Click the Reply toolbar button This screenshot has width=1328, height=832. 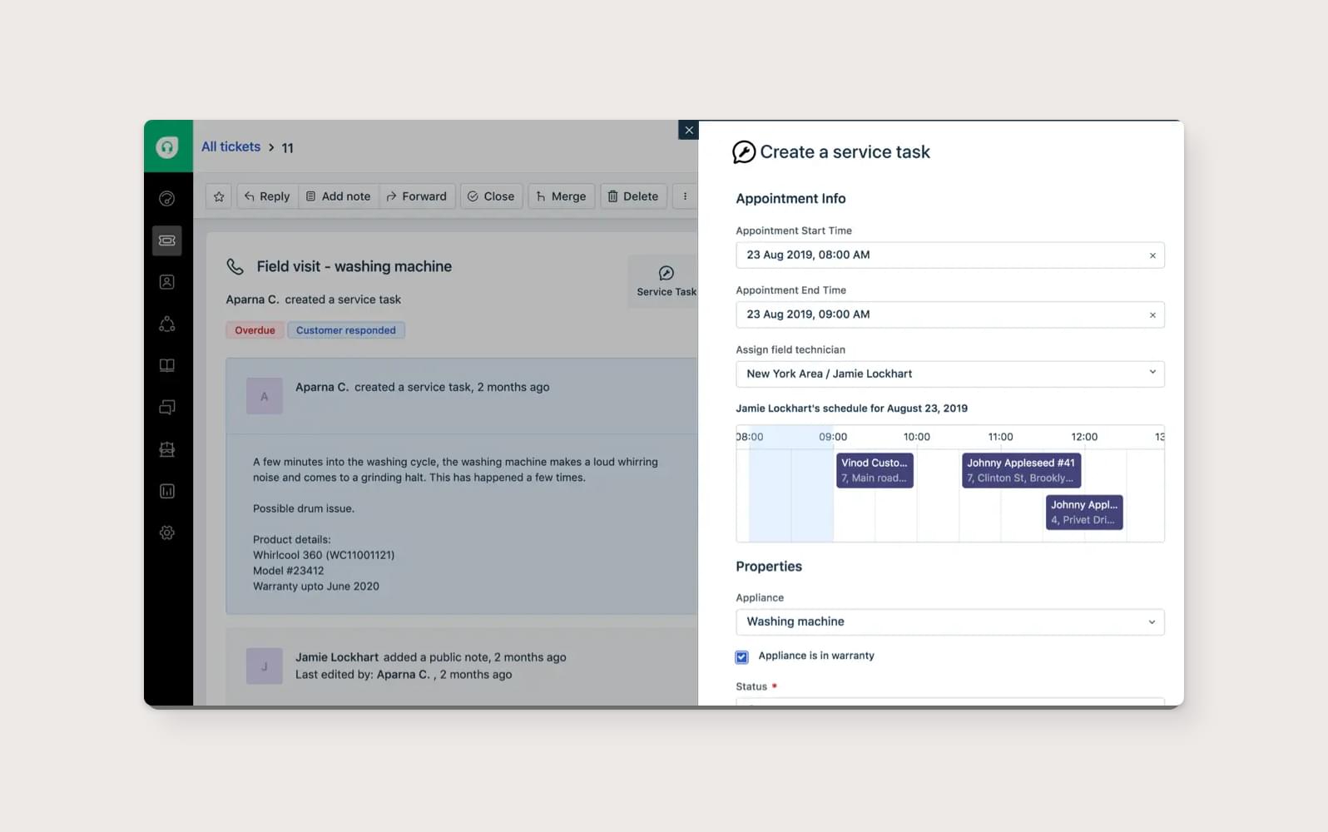(x=267, y=196)
